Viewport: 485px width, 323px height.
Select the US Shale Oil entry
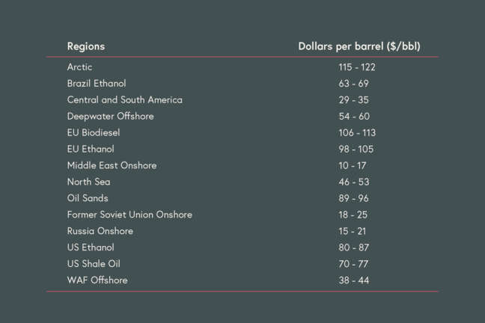tap(94, 265)
